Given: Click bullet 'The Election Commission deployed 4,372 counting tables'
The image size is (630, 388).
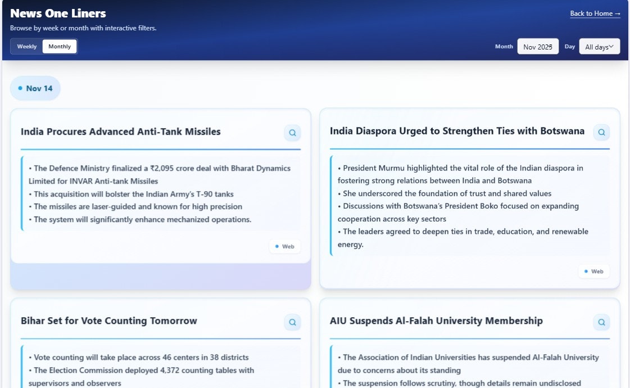Looking at the screenshot, I should tap(141, 377).
